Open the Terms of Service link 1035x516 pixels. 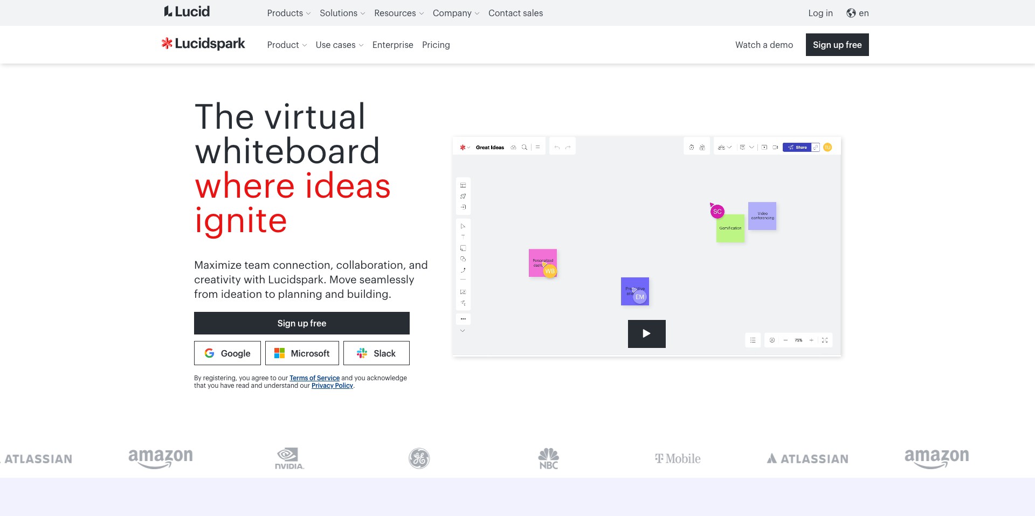tap(314, 378)
